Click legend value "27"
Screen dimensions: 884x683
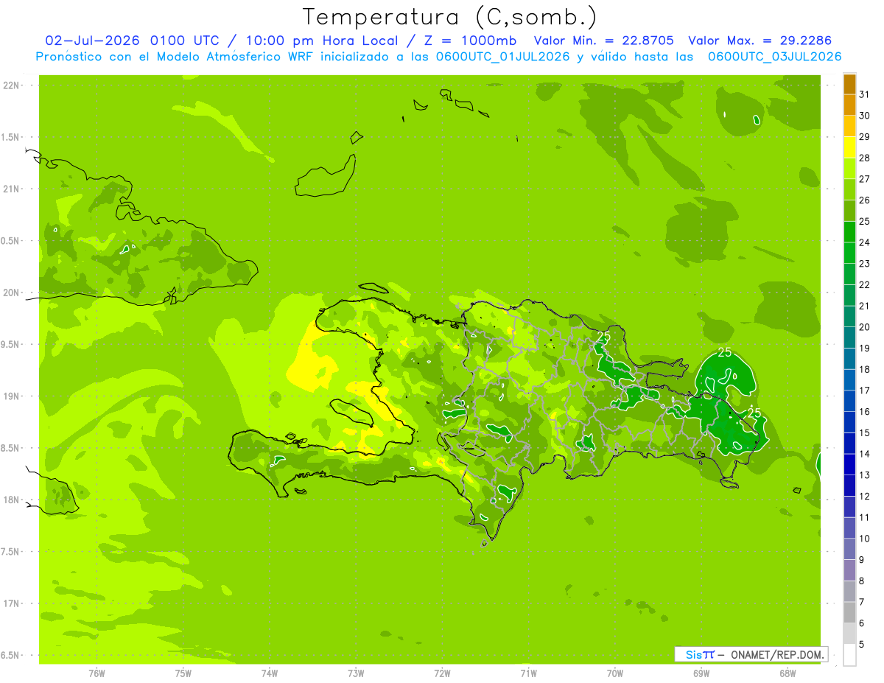865,179
